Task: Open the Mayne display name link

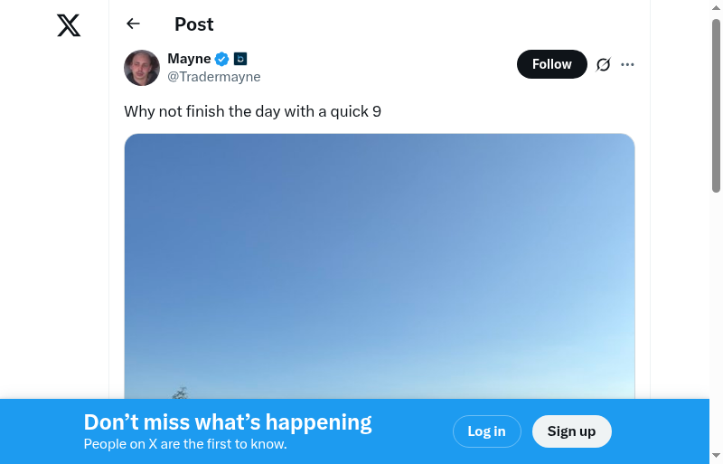Action: [x=189, y=59]
